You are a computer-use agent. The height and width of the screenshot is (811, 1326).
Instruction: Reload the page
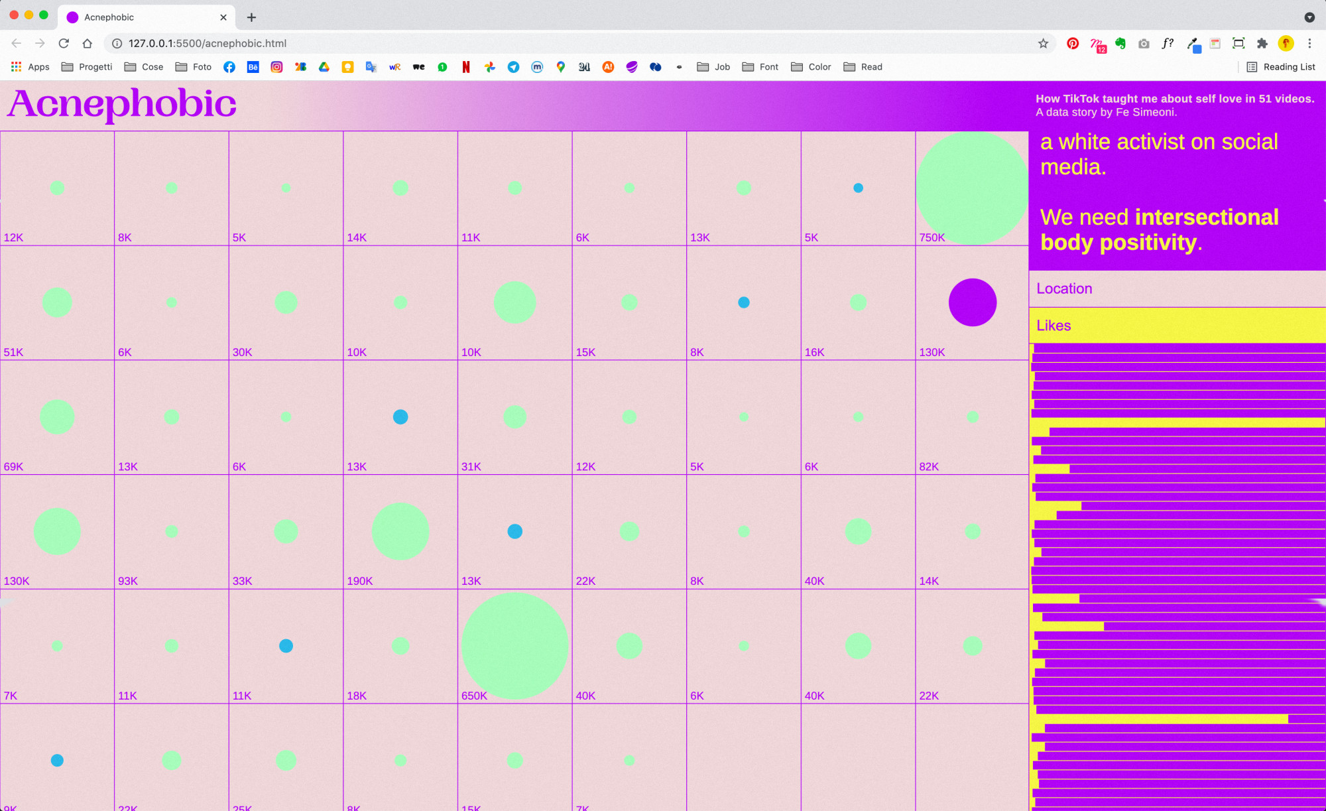coord(64,43)
